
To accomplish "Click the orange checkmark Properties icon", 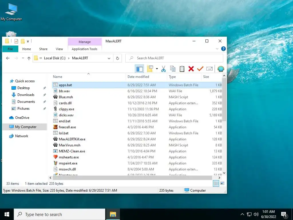I will point(200,69).
